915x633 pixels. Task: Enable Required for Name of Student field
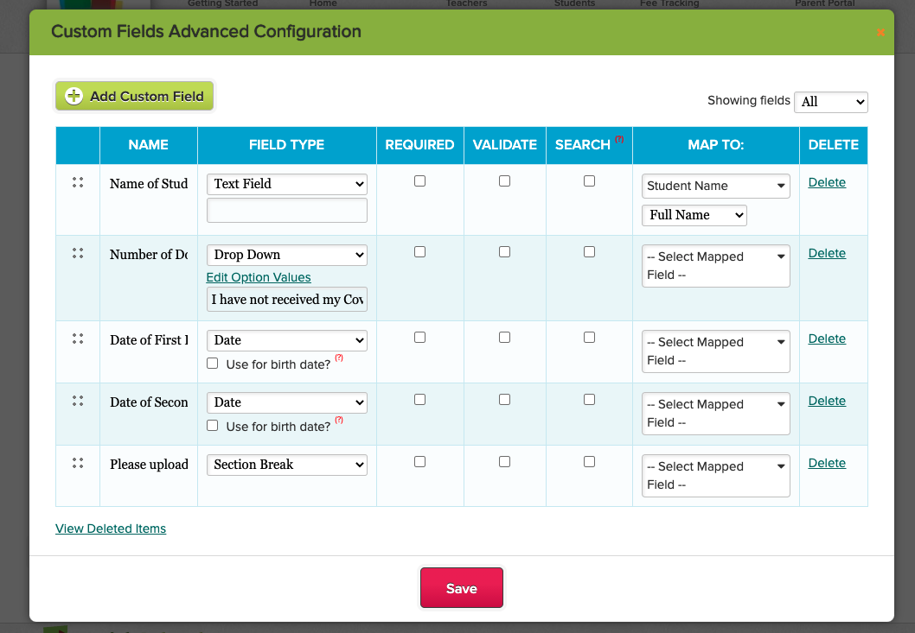pyautogui.click(x=419, y=181)
